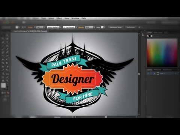This screenshot has height=135, width=180.
Task: Open the Effect menu
Action: tap(59, 18)
